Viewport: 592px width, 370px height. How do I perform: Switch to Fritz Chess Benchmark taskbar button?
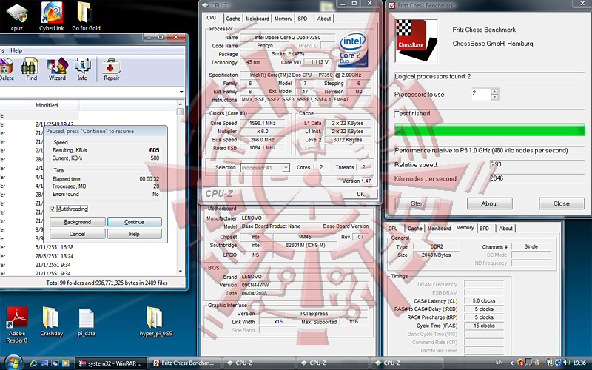[x=184, y=363]
